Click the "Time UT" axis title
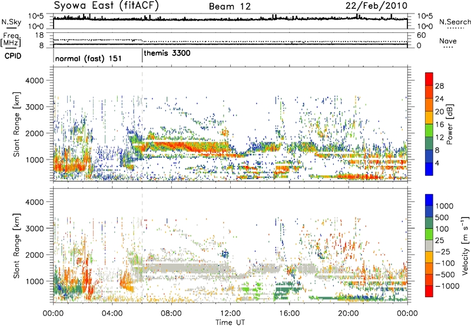Screen dimensions: 471x326 click(x=230, y=322)
